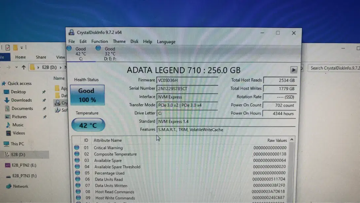Open the File menu in CrystalDiskInfo

[x=72, y=42]
